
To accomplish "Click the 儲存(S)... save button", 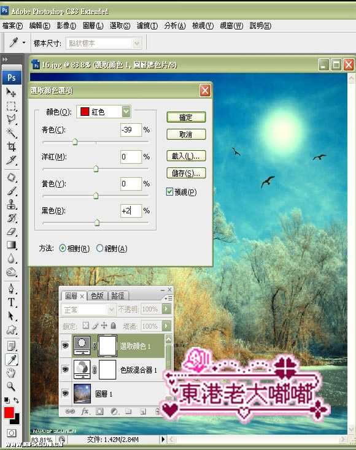I will [186, 173].
